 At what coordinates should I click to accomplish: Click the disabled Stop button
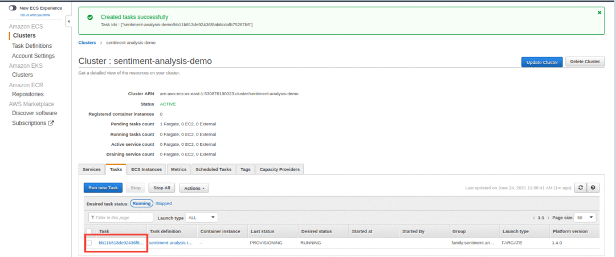coord(136,188)
